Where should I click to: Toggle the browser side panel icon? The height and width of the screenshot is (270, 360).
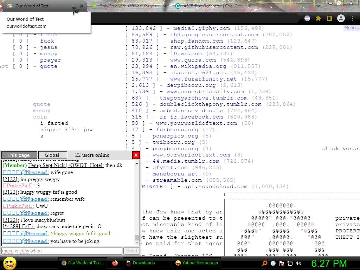(330, 18)
